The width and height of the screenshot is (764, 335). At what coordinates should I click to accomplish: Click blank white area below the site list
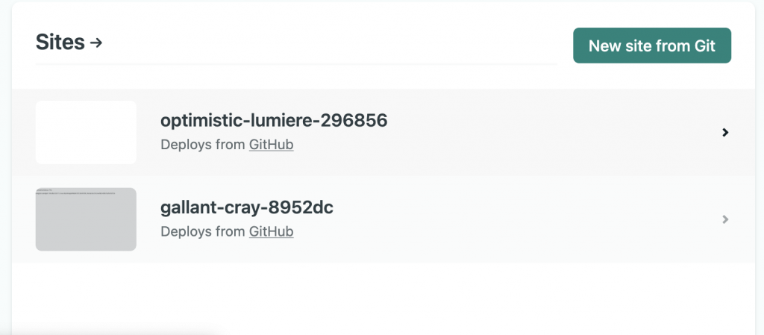coord(373,298)
